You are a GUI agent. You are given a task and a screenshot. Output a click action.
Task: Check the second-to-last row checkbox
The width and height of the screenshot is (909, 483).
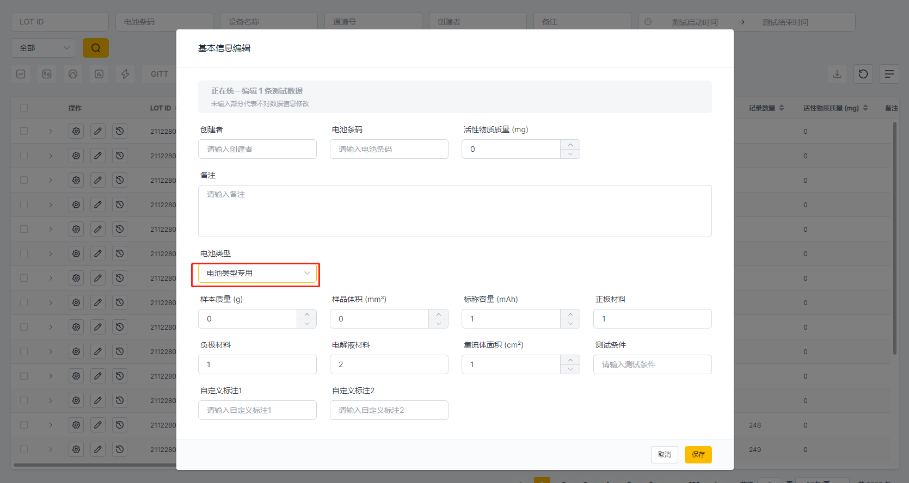point(24,425)
